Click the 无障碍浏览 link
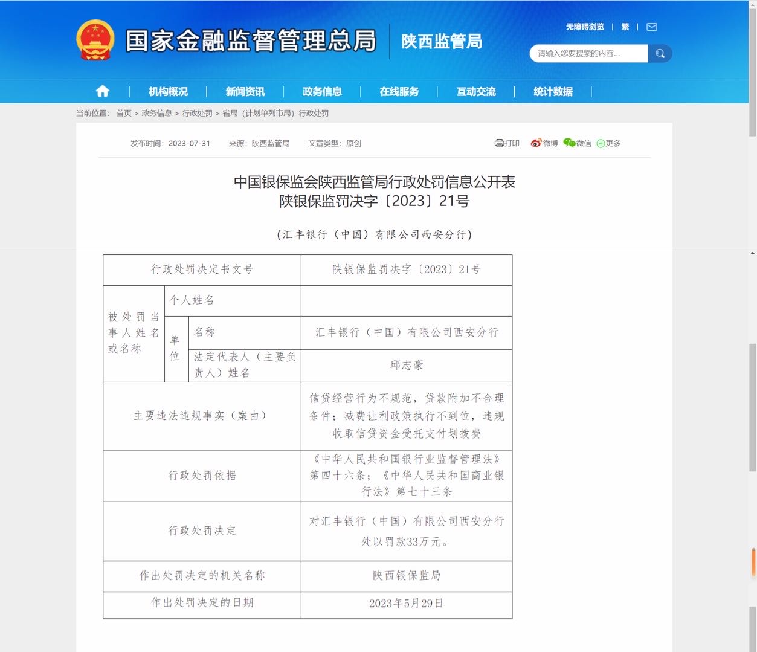 point(585,27)
